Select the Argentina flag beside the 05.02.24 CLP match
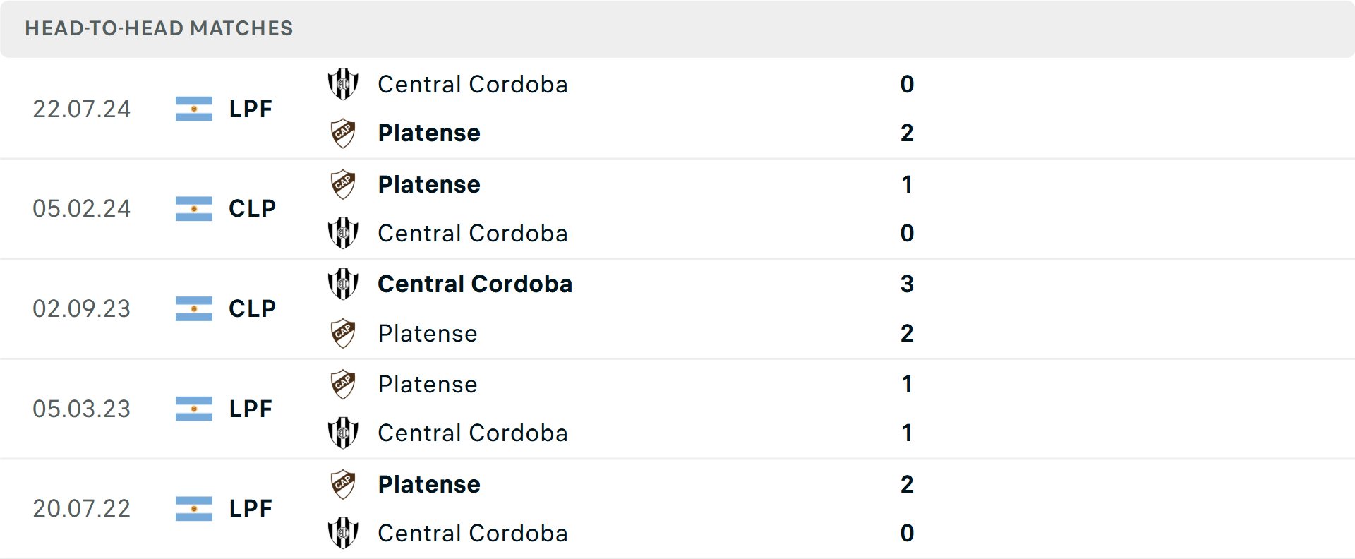The image size is (1355, 559). 193,208
